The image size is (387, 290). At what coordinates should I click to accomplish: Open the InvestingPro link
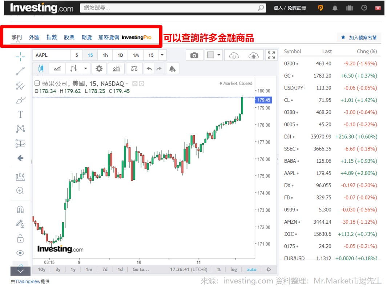[x=137, y=37]
